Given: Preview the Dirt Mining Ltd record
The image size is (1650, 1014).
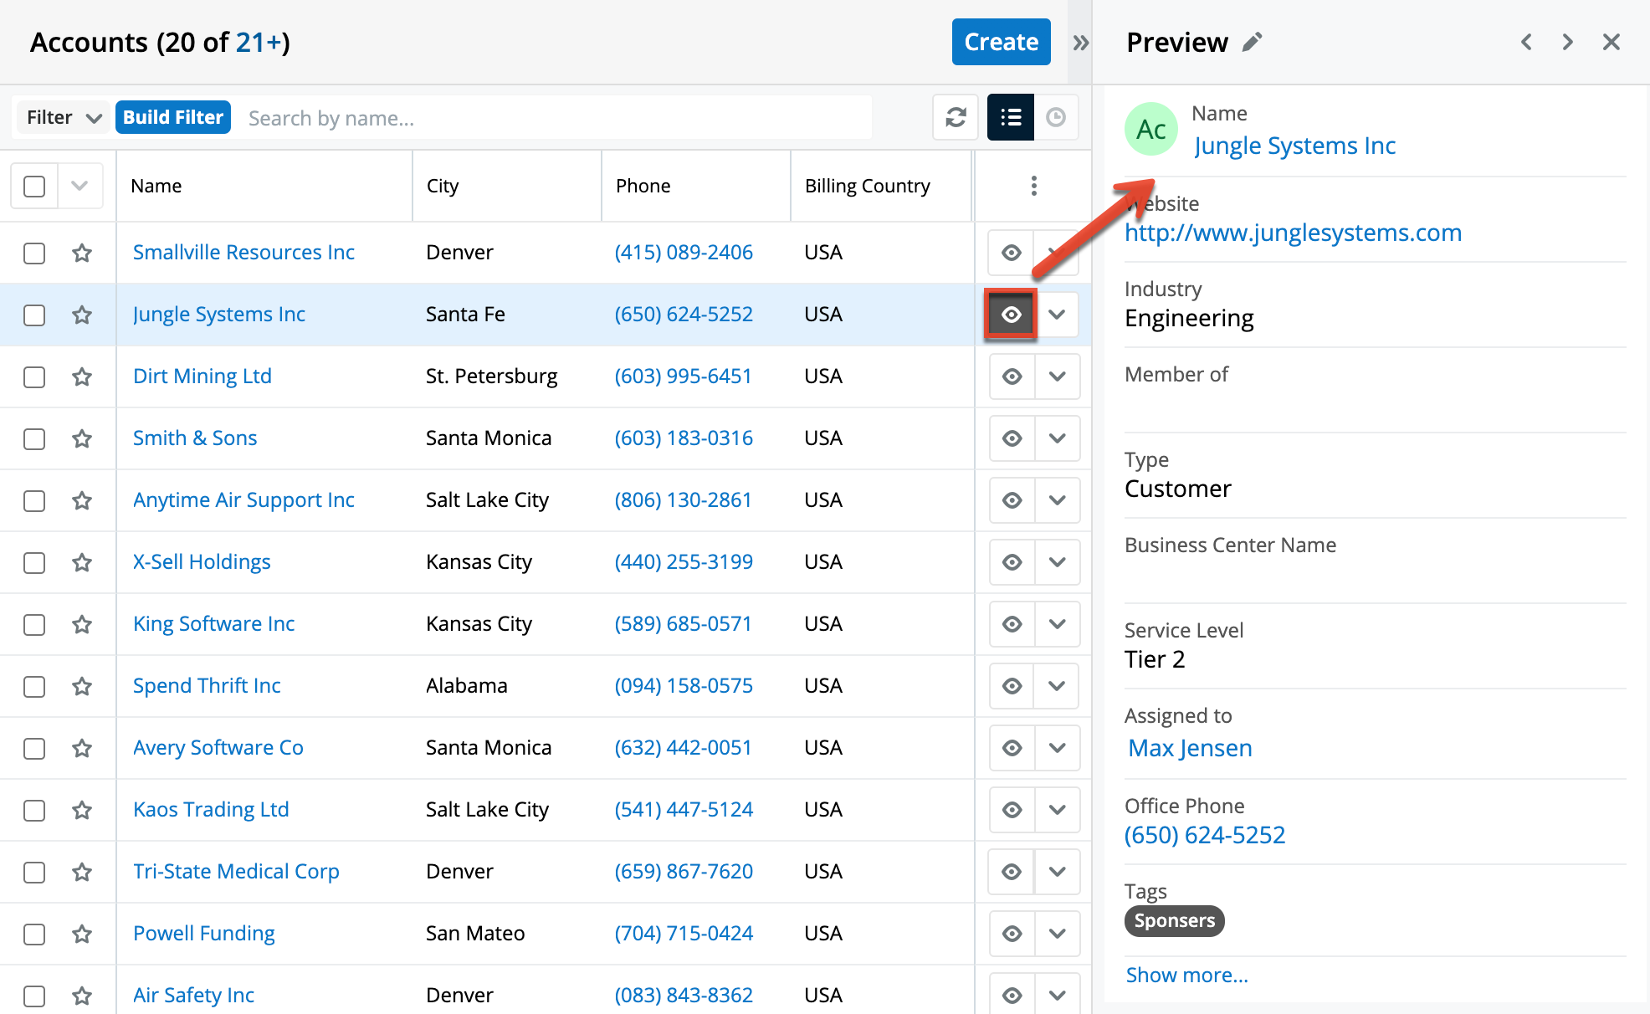Looking at the screenshot, I should (1012, 376).
